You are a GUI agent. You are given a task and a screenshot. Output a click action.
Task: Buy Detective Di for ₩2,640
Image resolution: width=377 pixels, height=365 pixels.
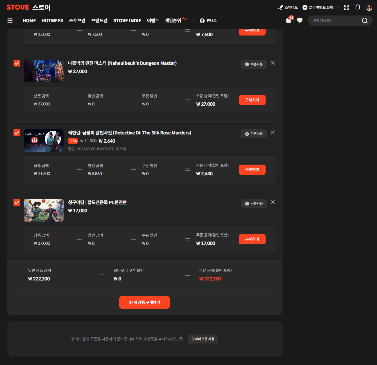coord(252,170)
